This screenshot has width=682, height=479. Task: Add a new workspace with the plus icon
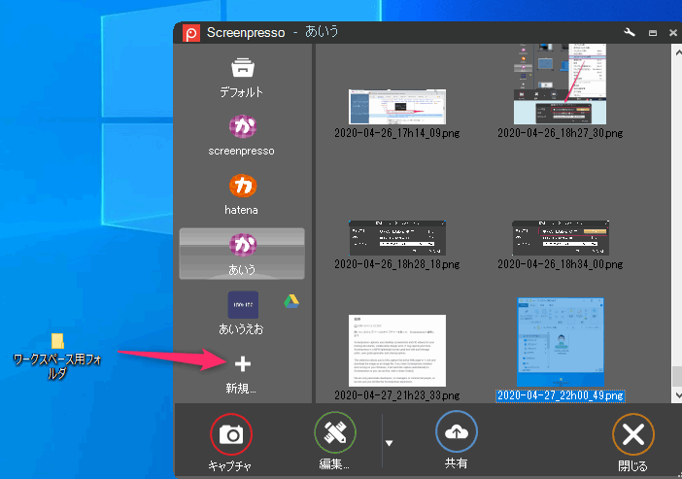pos(243,363)
